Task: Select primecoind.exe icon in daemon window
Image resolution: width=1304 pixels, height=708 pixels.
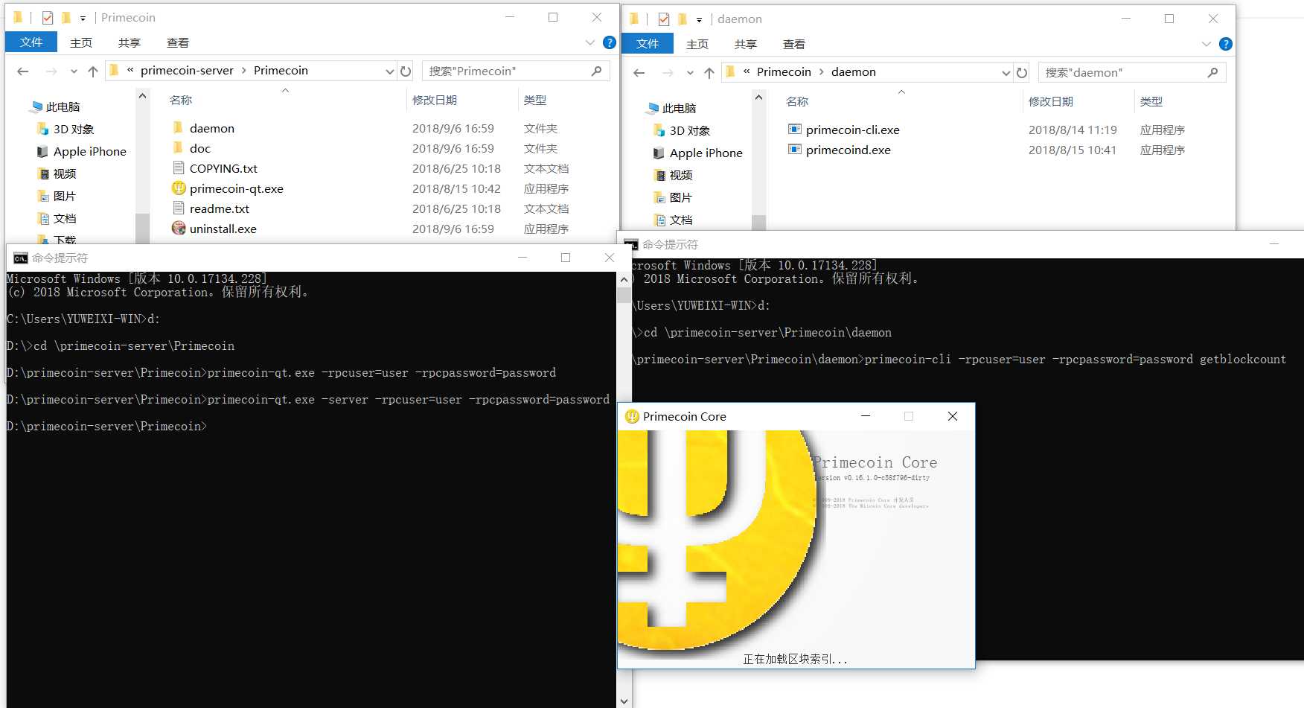Action: 795,150
